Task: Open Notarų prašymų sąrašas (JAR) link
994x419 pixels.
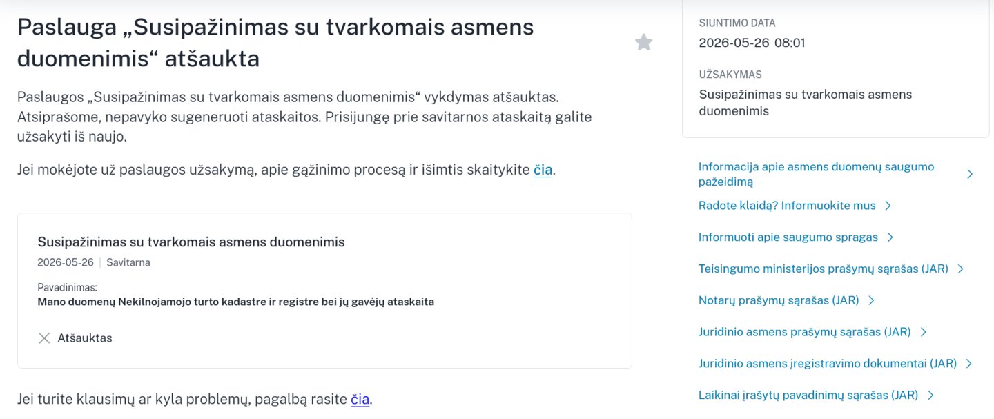Action: pyautogui.click(x=779, y=300)
